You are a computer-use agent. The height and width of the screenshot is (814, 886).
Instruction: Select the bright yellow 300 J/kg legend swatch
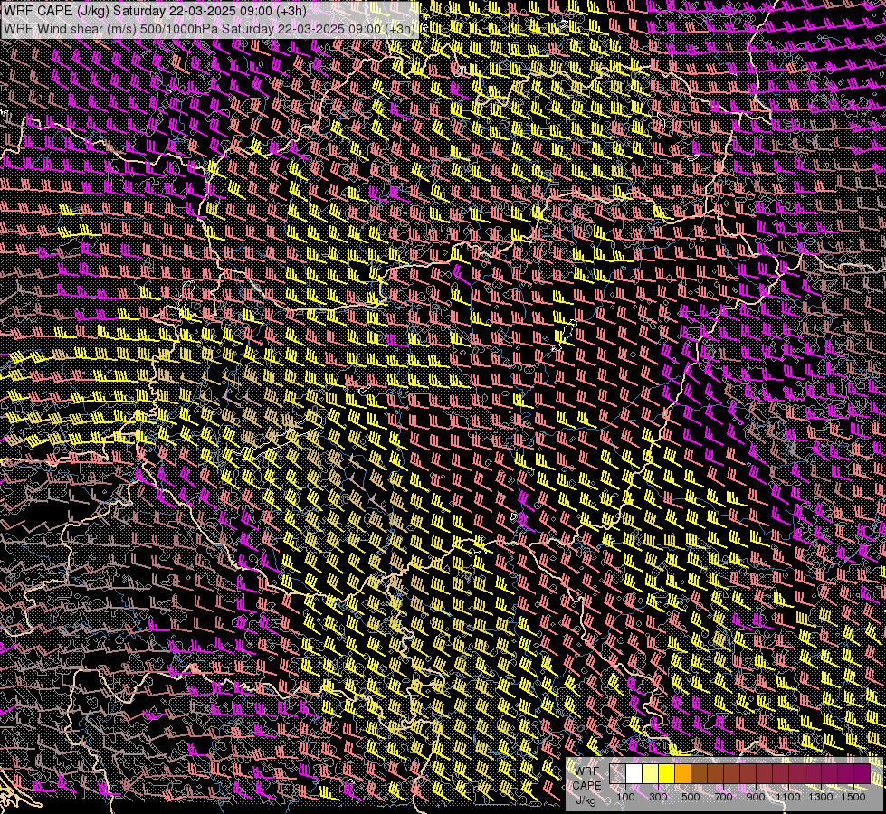pyautogui.click(x=667, y=774)
